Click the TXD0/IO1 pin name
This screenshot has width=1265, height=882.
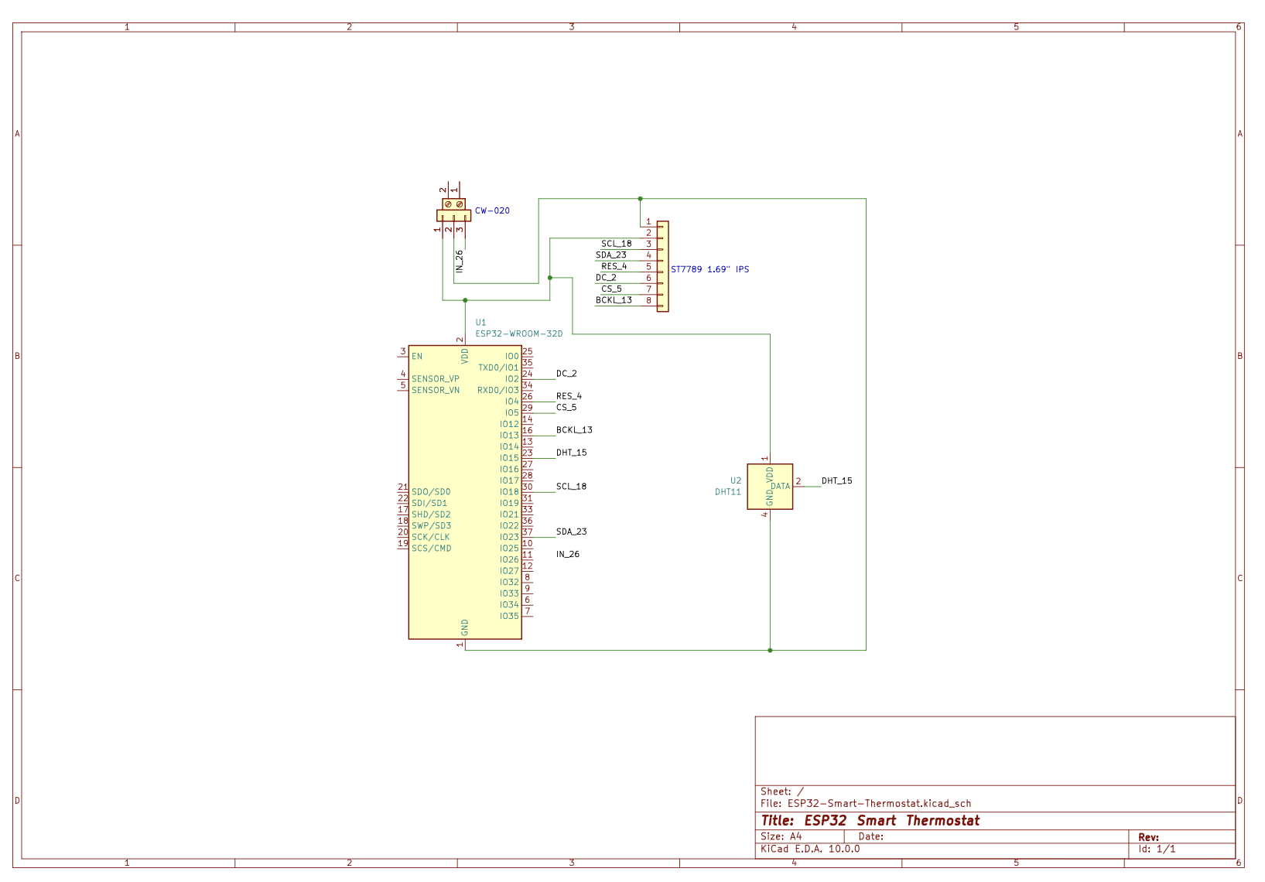[x=498, y=368]
